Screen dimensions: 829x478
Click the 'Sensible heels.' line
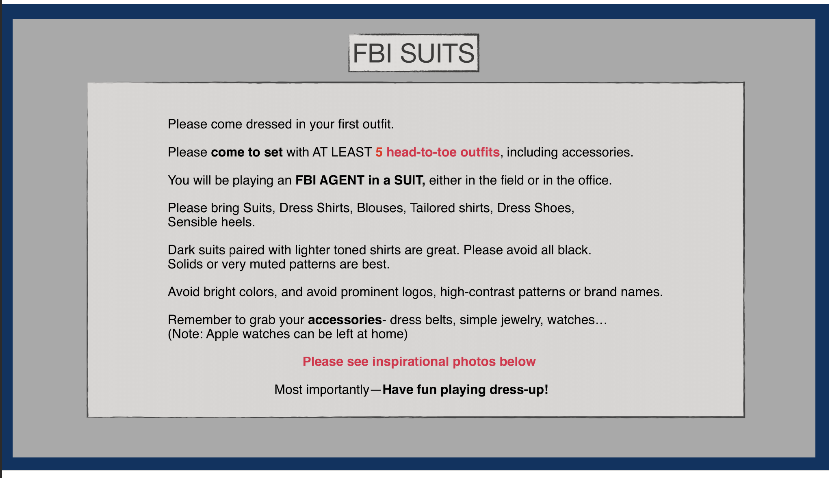pos(211,222)
